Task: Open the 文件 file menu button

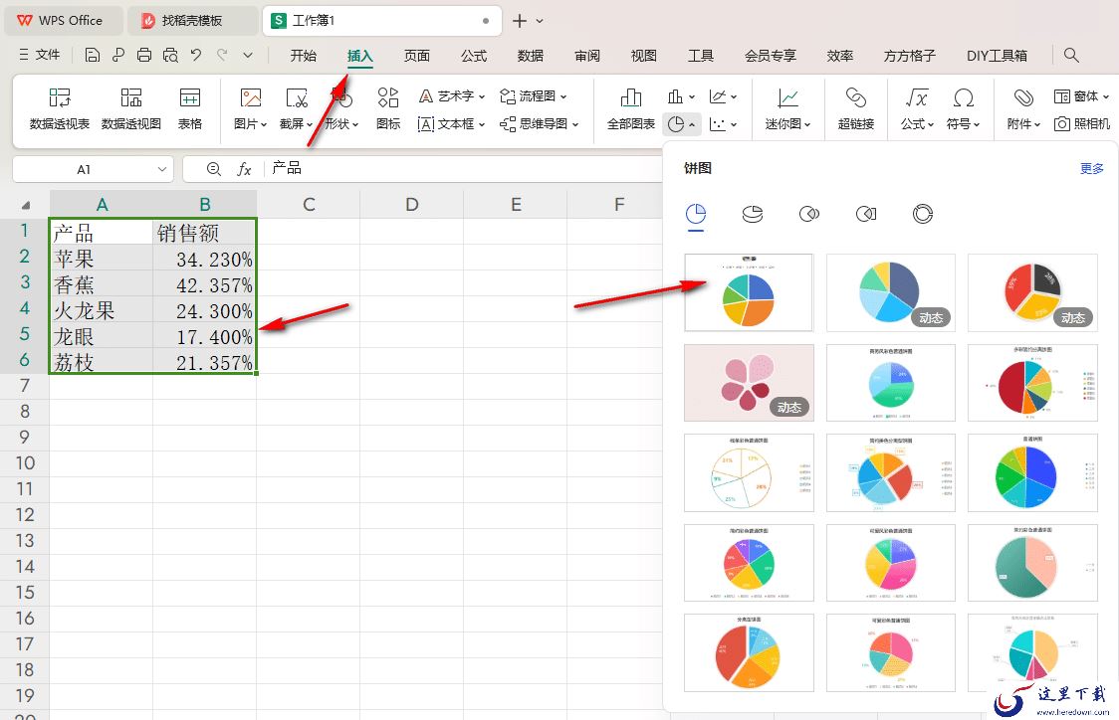Action: [39, 56]
